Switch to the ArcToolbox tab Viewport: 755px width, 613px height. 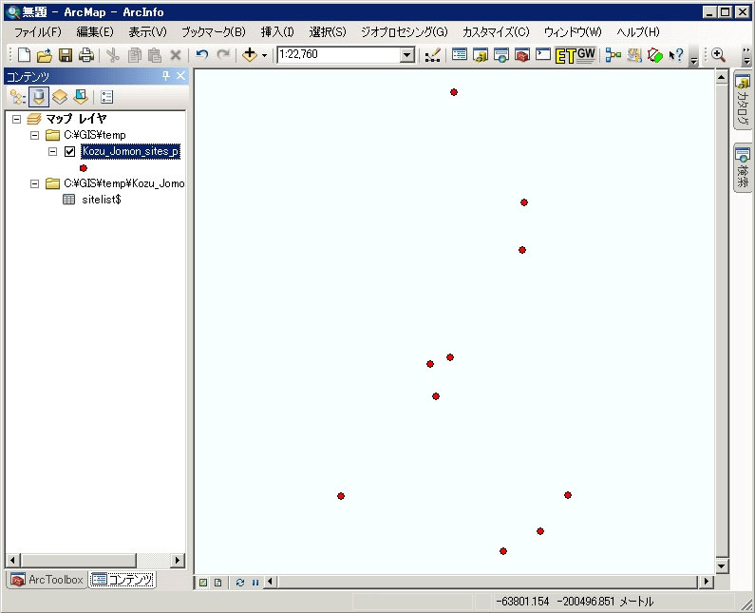47,580
